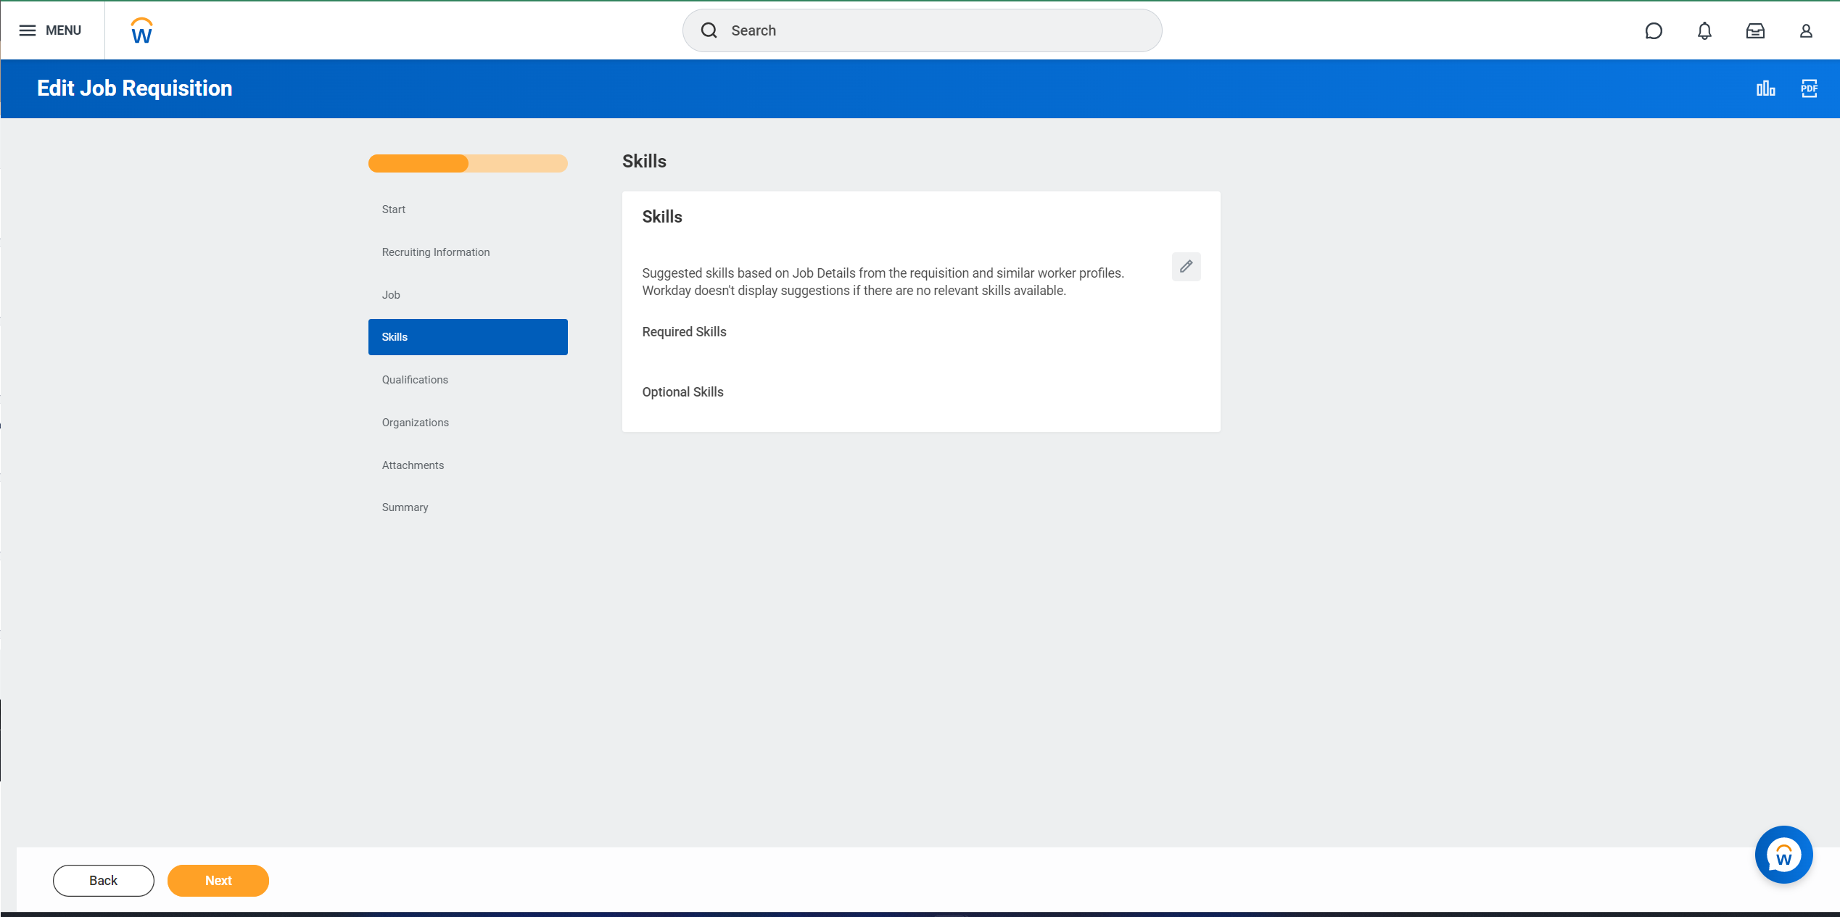The image size is (1840, 917).
Task: Go to the Recruiting Information step
Action: (436, 252)
